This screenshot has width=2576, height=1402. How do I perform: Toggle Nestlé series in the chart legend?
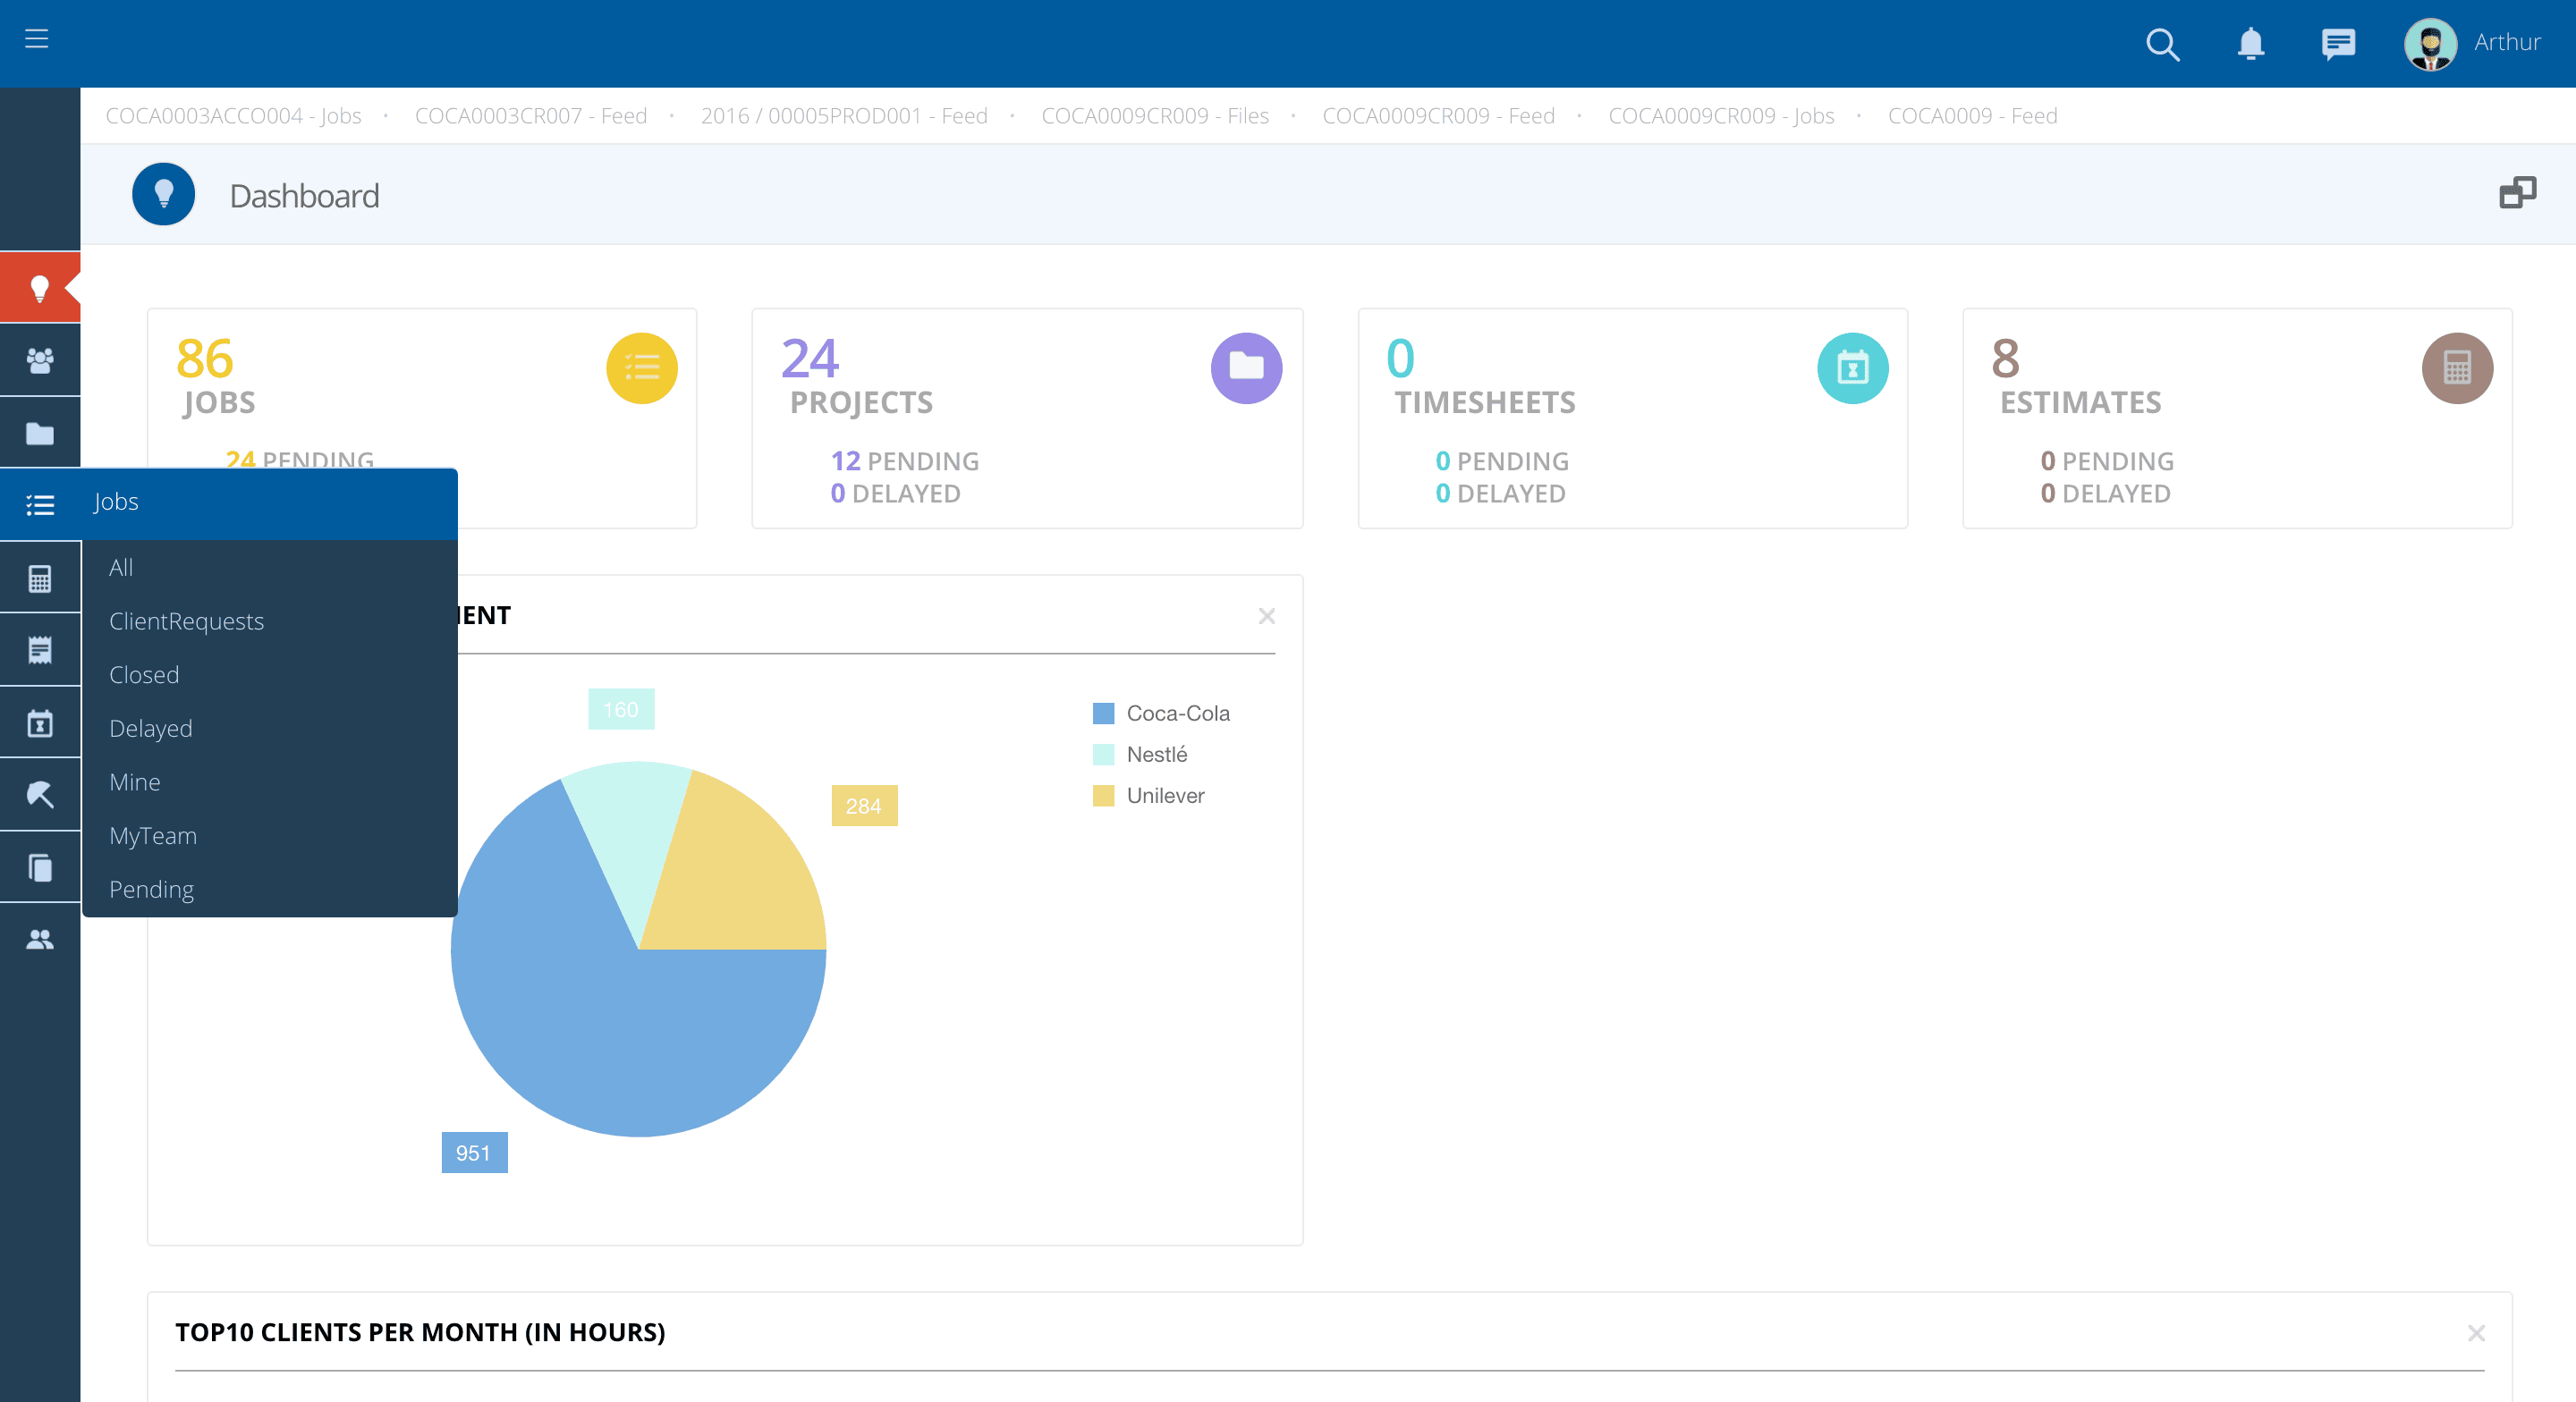[x=1156, y=754]
